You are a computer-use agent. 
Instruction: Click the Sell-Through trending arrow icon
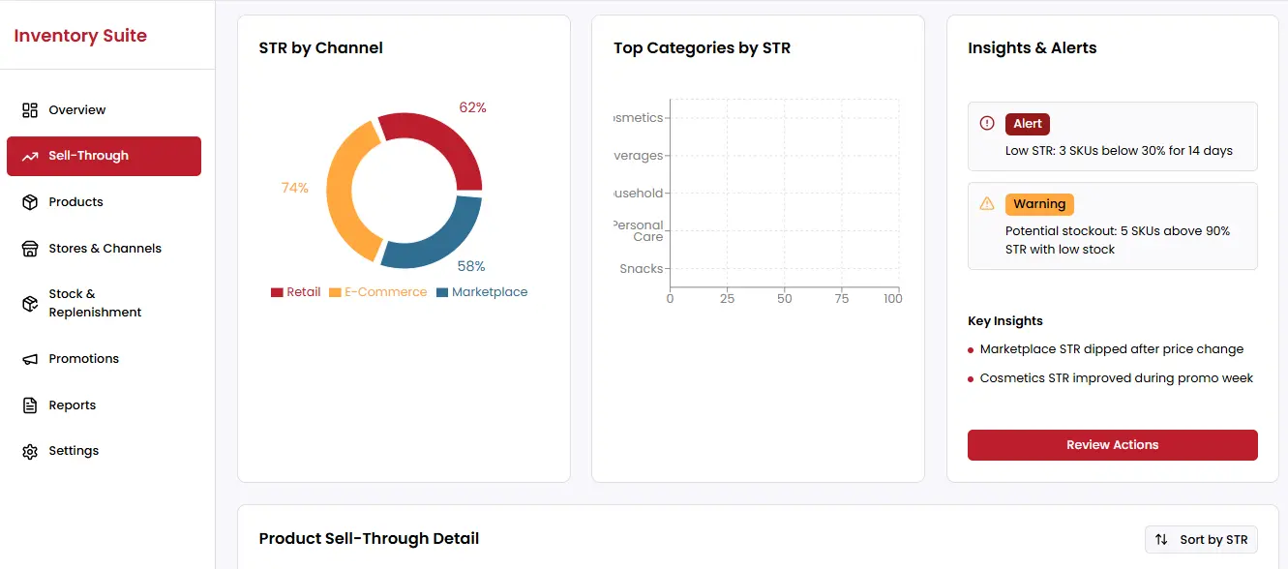point(30,156)
